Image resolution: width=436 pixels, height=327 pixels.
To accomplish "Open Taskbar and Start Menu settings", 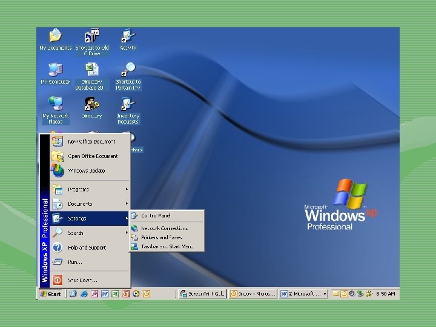I will 167,246.
